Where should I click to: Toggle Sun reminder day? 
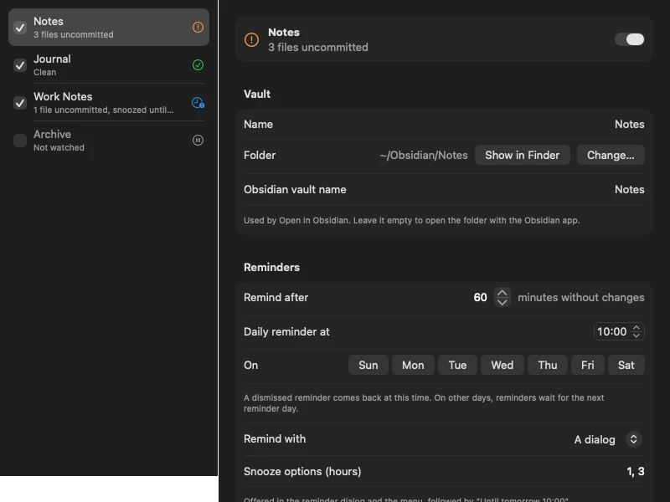pos(368,365)
